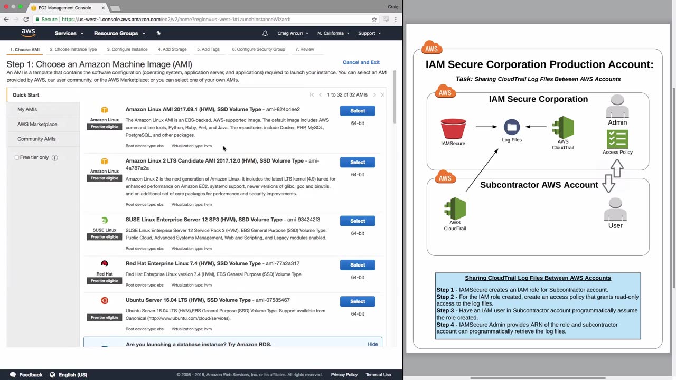Image resolution: width=676 pixels, height=380 pixels.
Task: Click the pin shortcuts icon in AWS navbar
Action: (158, 33)
